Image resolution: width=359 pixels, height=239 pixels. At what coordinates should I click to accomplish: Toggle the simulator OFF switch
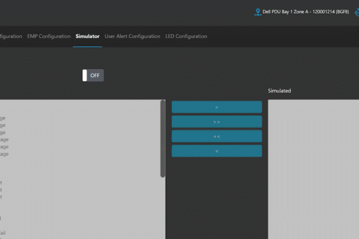(x=93, y=75)
